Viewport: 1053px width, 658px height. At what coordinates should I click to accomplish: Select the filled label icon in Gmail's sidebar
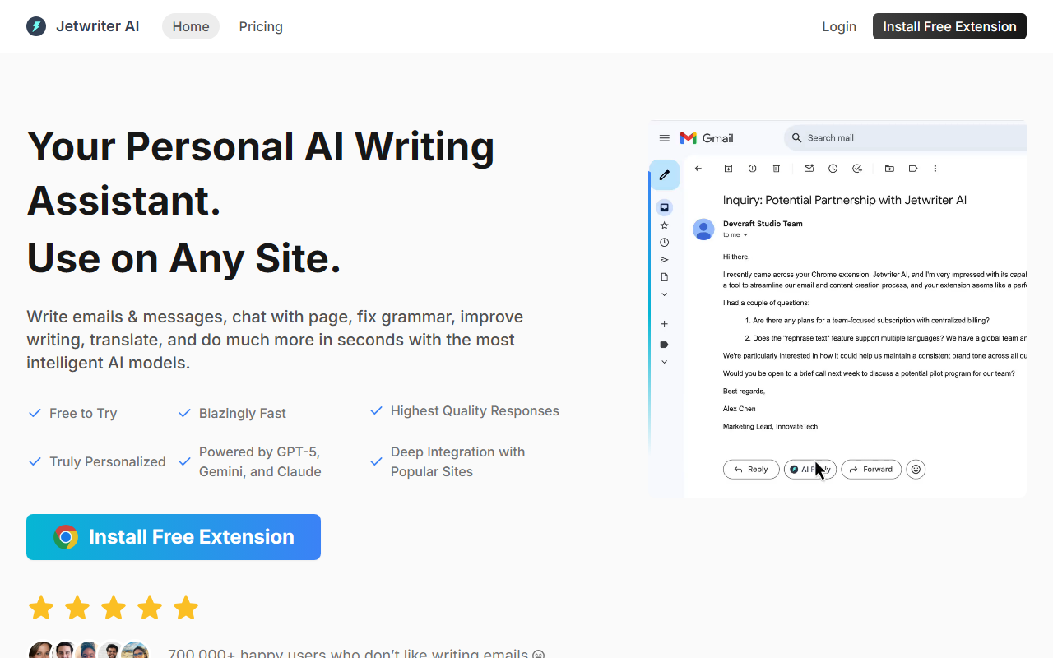tap(665, 345)
